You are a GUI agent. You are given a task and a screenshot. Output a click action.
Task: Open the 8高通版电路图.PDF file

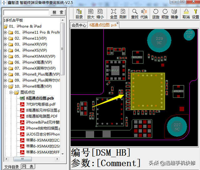point(43,116)
